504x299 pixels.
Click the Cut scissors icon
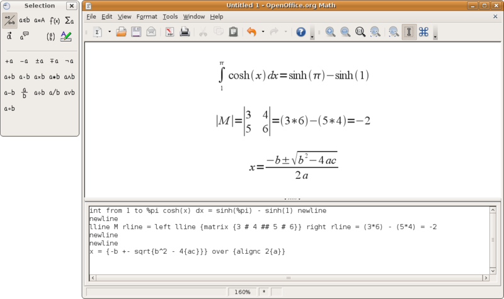[x=203, y=32]
